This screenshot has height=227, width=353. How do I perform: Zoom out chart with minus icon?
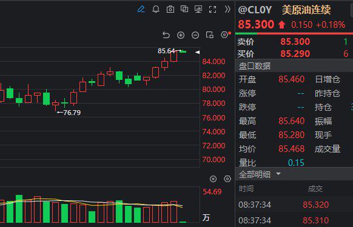point(195,35)
